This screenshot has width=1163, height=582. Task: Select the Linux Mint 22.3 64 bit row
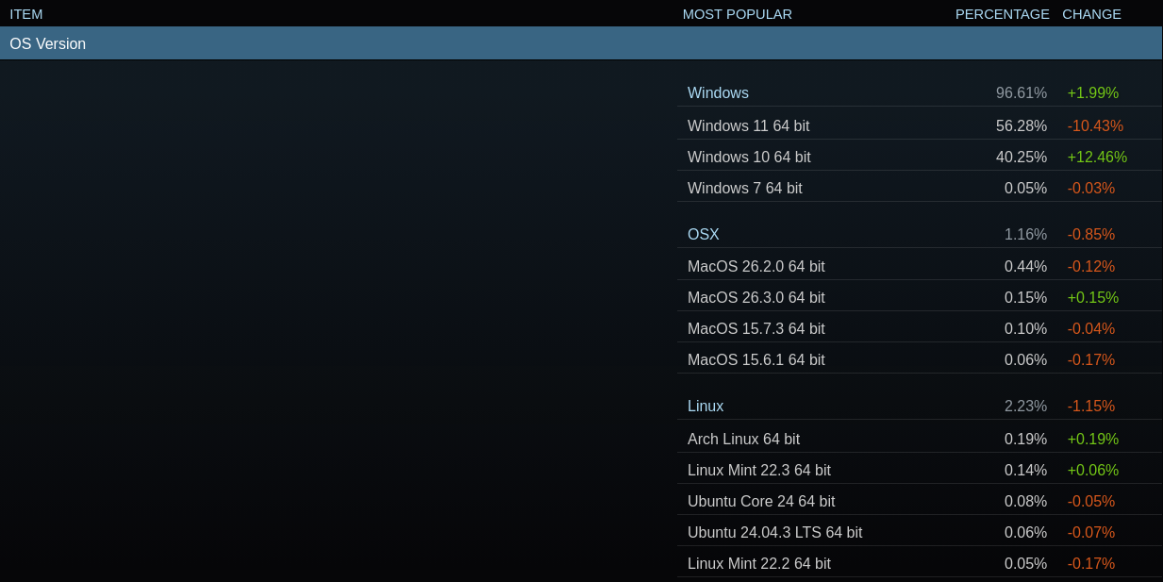(x=758, y=470)
